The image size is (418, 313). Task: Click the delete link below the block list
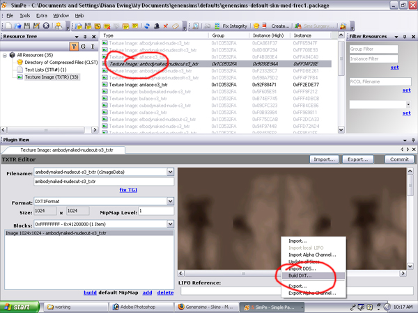(x=165, y=293)
